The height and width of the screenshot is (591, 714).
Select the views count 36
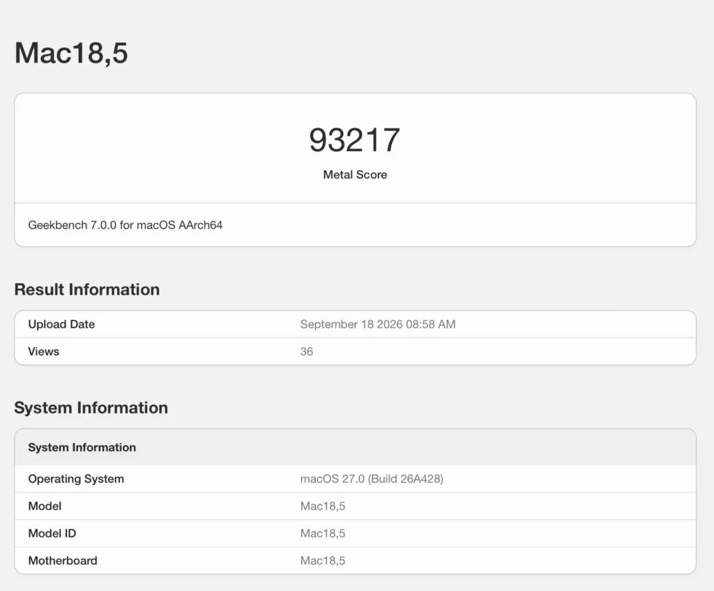pyautogui.click(x=307, y=351)
